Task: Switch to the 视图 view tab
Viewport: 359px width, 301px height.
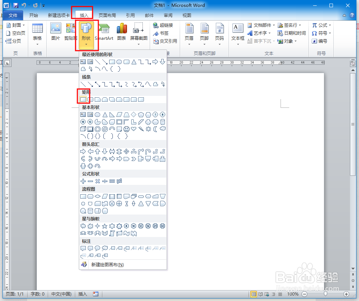Action: [187, 15]
